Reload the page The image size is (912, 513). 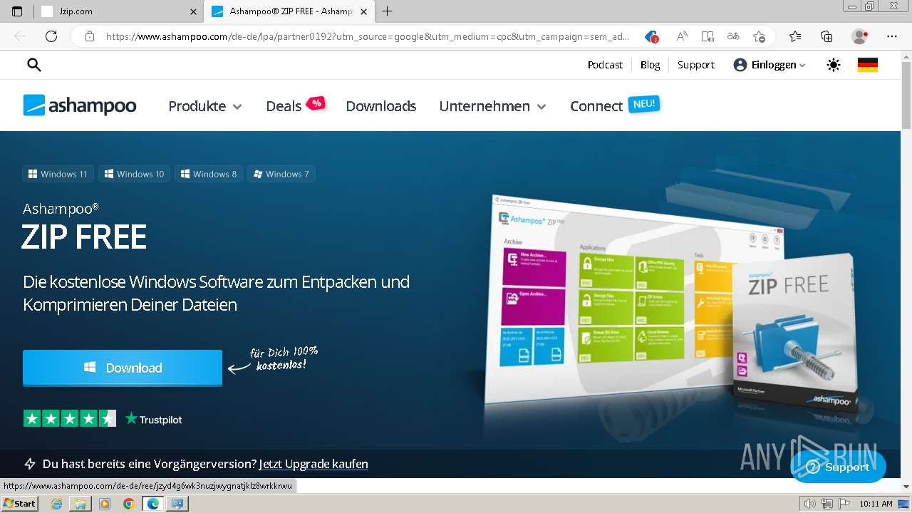pos(51,36)
